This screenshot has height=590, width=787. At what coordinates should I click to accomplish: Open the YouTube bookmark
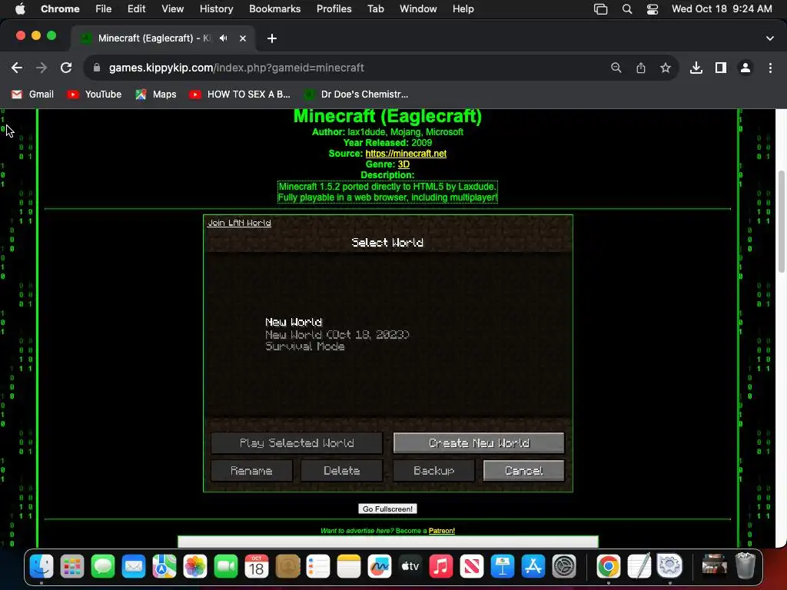tap(95, 94)
